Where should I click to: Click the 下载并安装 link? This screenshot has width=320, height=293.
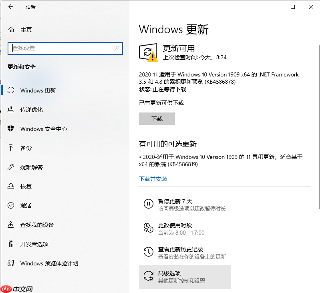[153, 179]
